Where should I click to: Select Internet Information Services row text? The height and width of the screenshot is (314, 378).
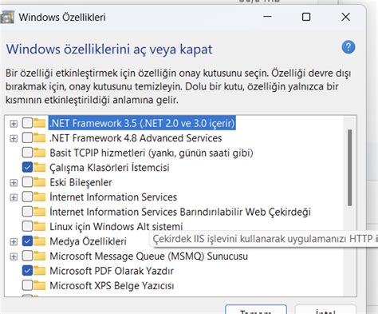[x=113, y=197]
